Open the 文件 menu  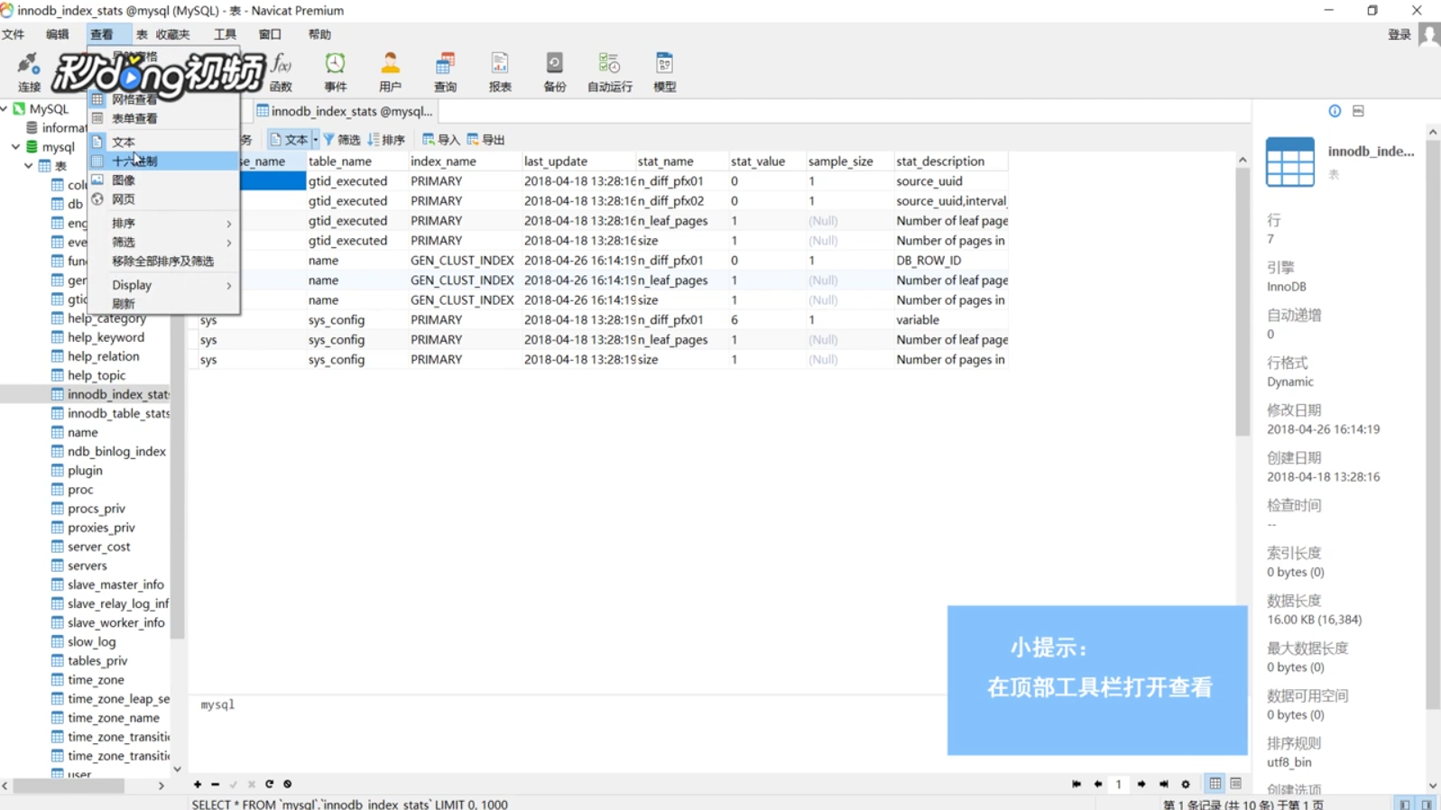(14, 34)
